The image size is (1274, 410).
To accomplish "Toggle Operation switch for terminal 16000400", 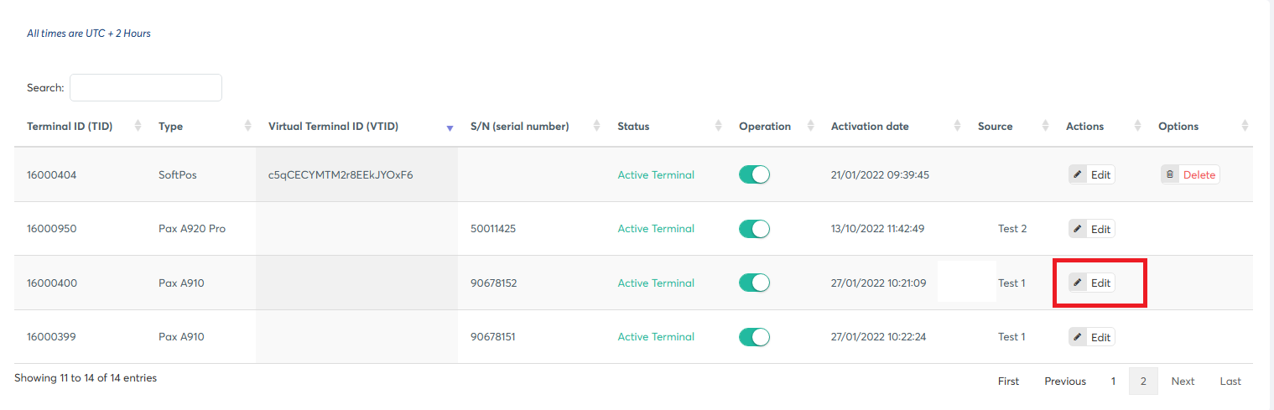I will pyautogui.click(x=754, y=283).
